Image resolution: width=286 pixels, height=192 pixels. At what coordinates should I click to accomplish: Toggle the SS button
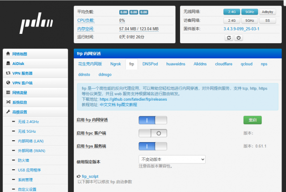[x=267, y=20]
